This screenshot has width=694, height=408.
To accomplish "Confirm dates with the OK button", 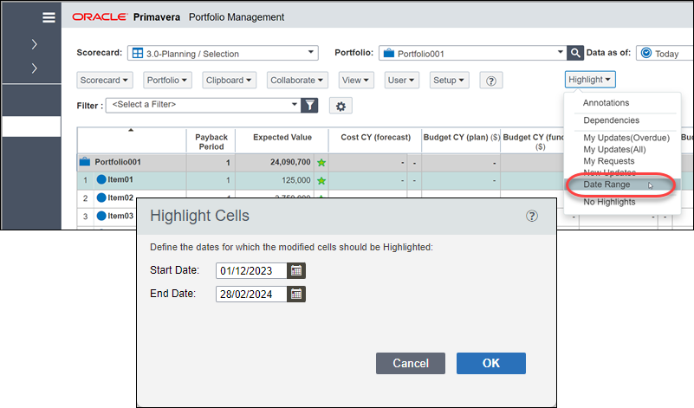I will pos(491,363).
